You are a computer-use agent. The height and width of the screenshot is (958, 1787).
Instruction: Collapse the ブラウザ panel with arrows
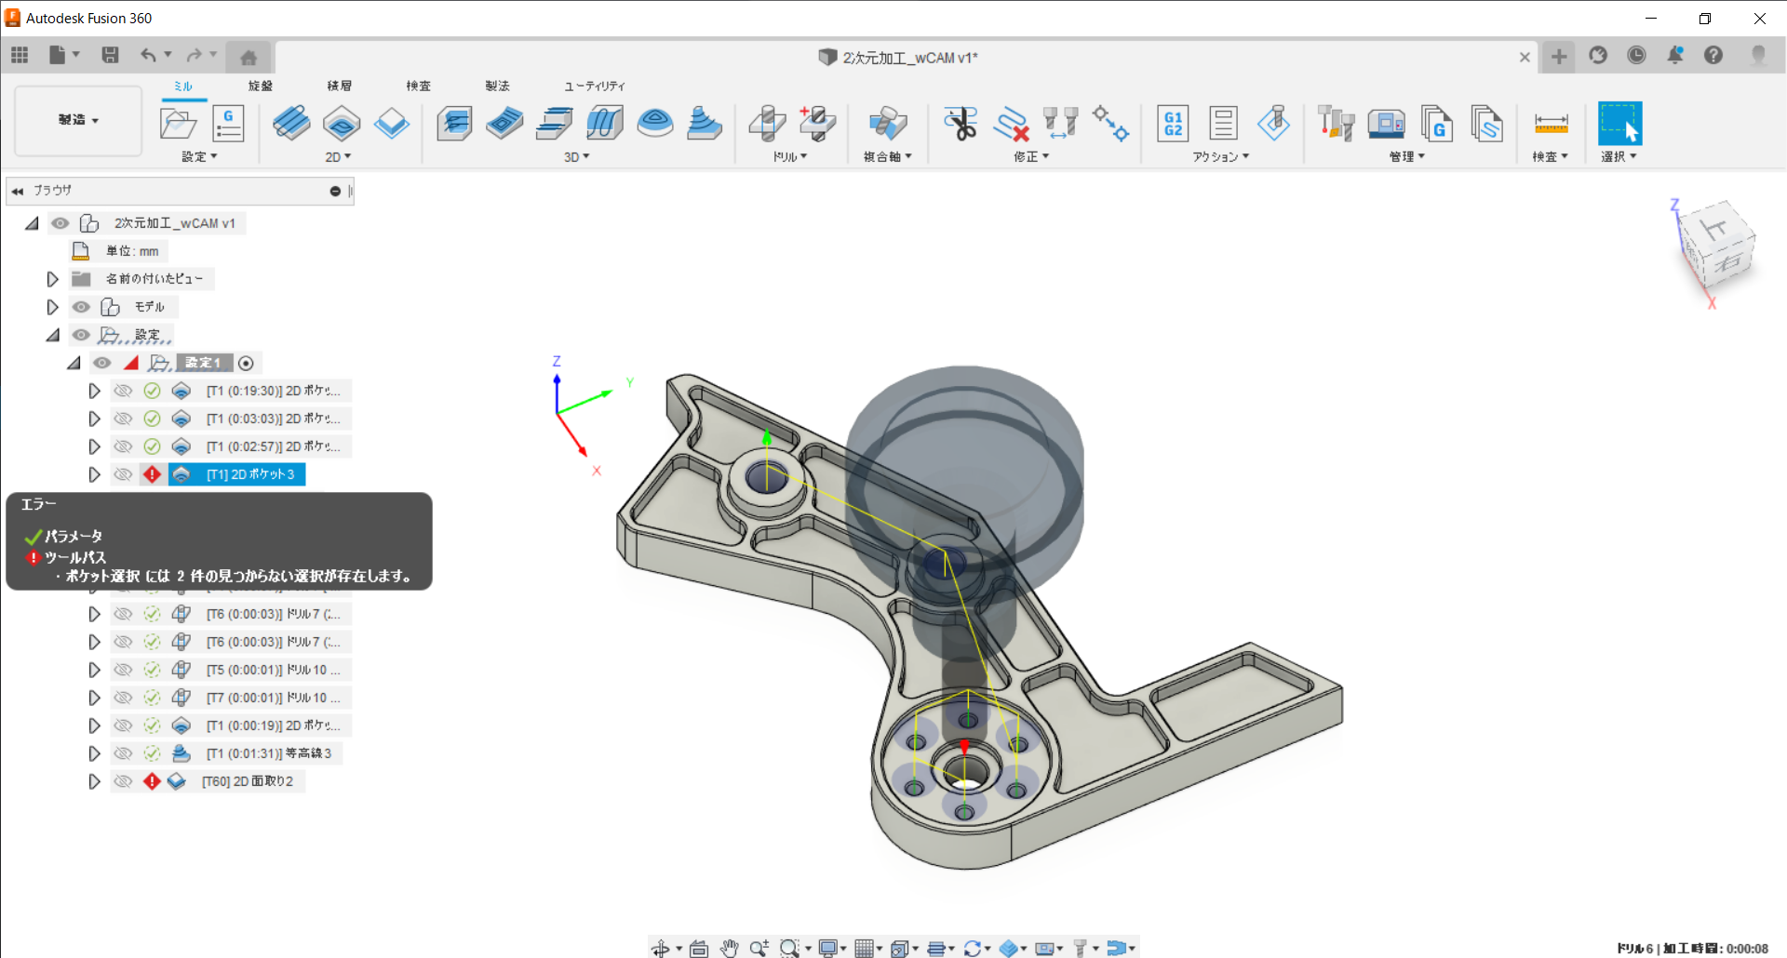[x=18, y=191]
